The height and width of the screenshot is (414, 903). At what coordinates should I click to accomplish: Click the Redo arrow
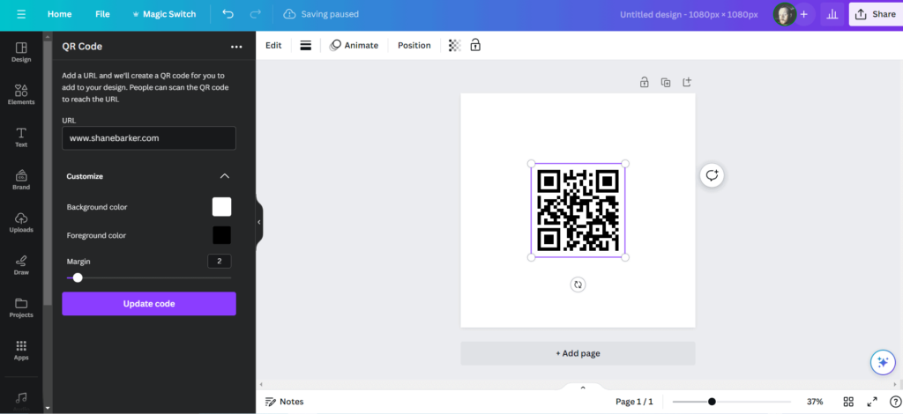pos(256,14)
